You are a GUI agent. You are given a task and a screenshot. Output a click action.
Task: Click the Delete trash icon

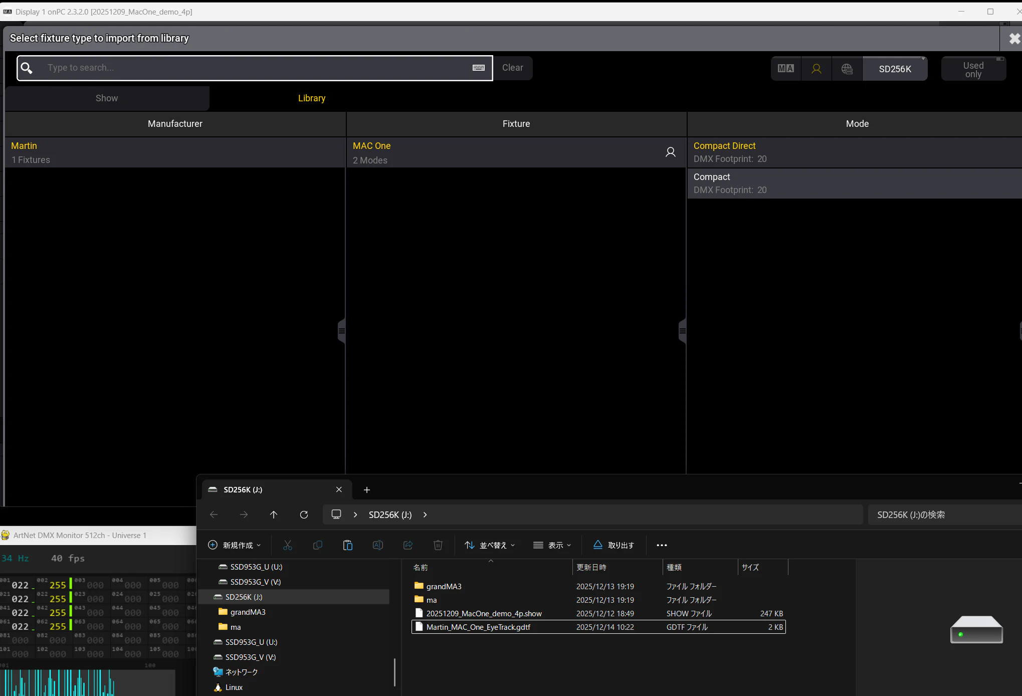point(438,545)
